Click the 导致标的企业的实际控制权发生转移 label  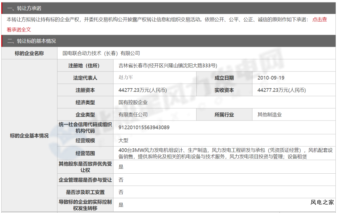pos(85,205)
